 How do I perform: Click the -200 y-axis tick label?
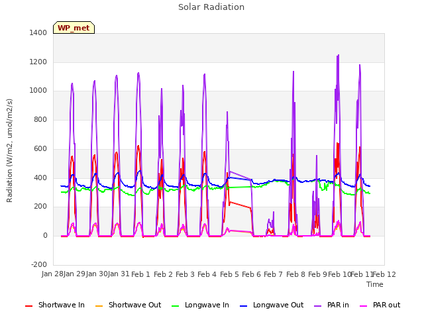click(x=39, y=264)
